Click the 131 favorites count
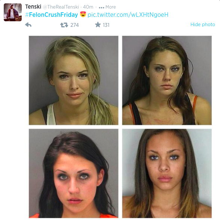This screenshot has height=220, width=220. (x=106, y=25)
